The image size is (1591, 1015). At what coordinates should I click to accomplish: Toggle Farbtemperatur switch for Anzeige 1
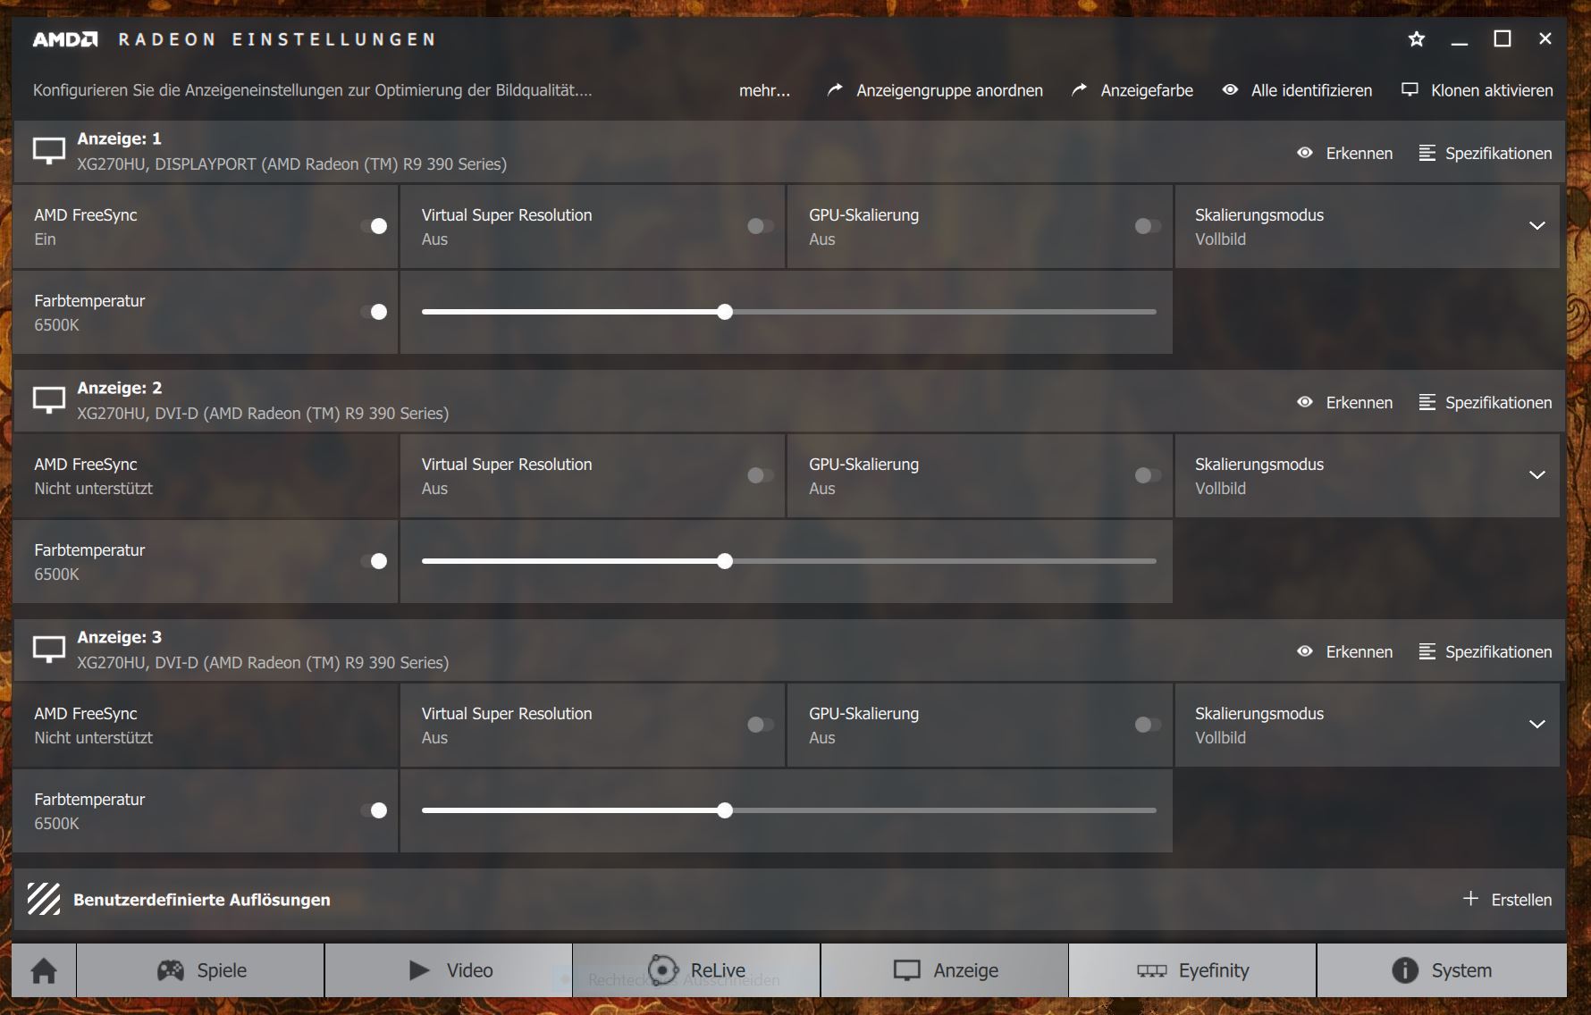tap(375, 312)
